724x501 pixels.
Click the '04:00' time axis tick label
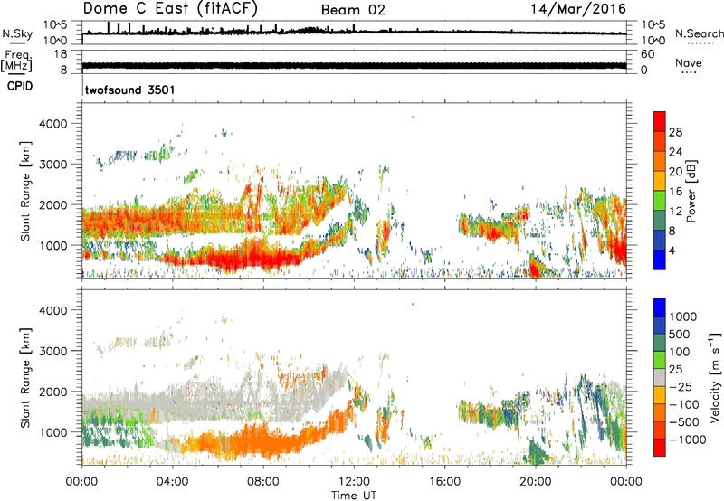(172, 482)
